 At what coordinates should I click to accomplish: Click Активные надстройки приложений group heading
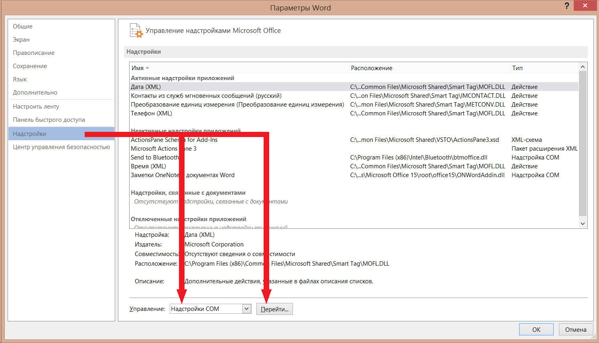pyautogui.click(x=183, y=78)
